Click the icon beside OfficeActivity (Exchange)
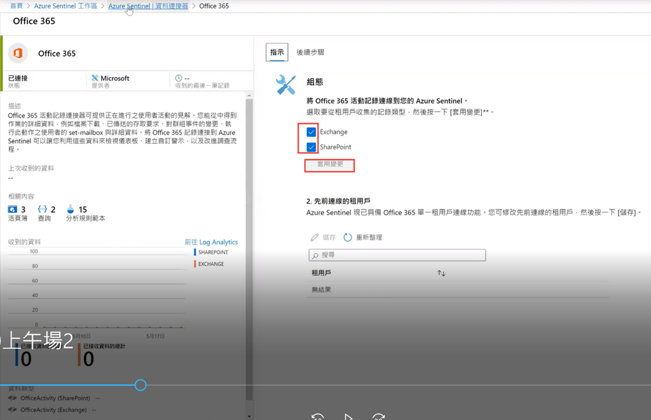651x420 pixels. (x=13, y=410)
